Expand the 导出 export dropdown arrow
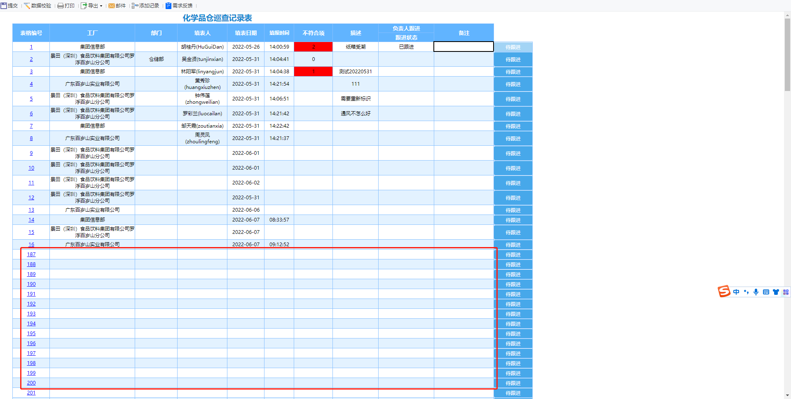The width and height of the screenshot is (791, 399). click(x=101, y=6)
